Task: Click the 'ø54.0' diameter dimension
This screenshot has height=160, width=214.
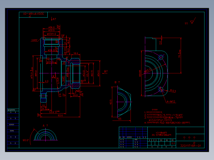Action: click(x=98, y=73)
